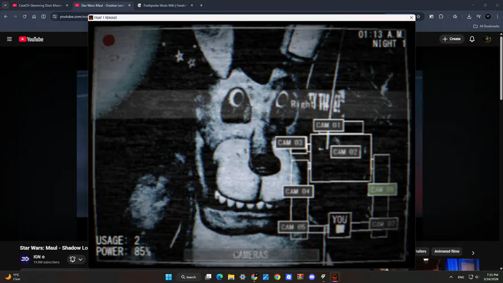Open Task View on the taskbar
The height and width of the screenshot is (283, 503).
208,277
